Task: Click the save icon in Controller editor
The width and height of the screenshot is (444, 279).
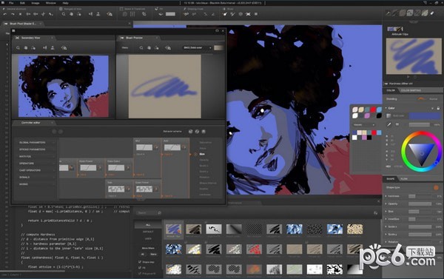Action: point(203,132)
